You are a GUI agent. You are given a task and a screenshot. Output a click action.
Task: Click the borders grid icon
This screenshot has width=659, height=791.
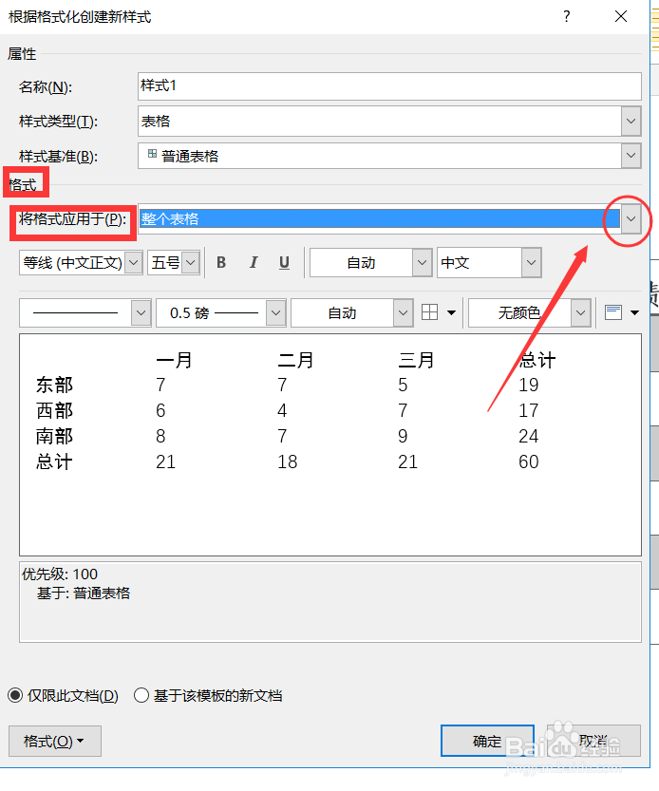tap(429, 312)
